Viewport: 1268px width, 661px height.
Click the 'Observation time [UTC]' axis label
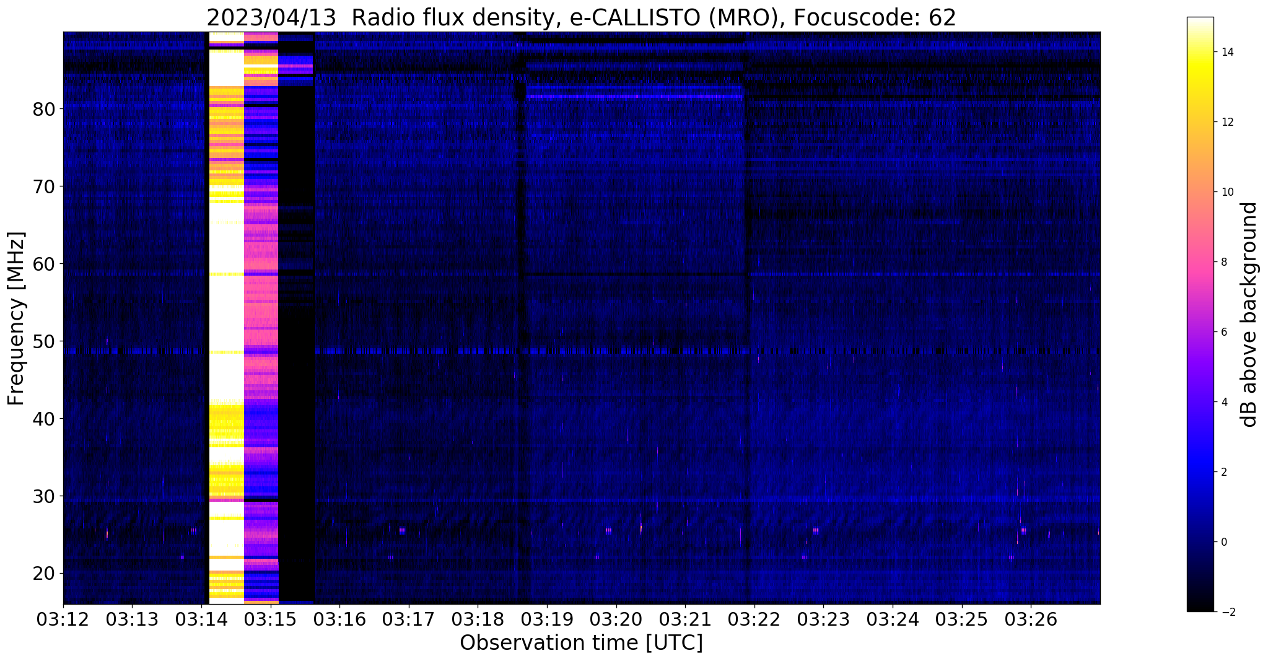pos(581,643)
